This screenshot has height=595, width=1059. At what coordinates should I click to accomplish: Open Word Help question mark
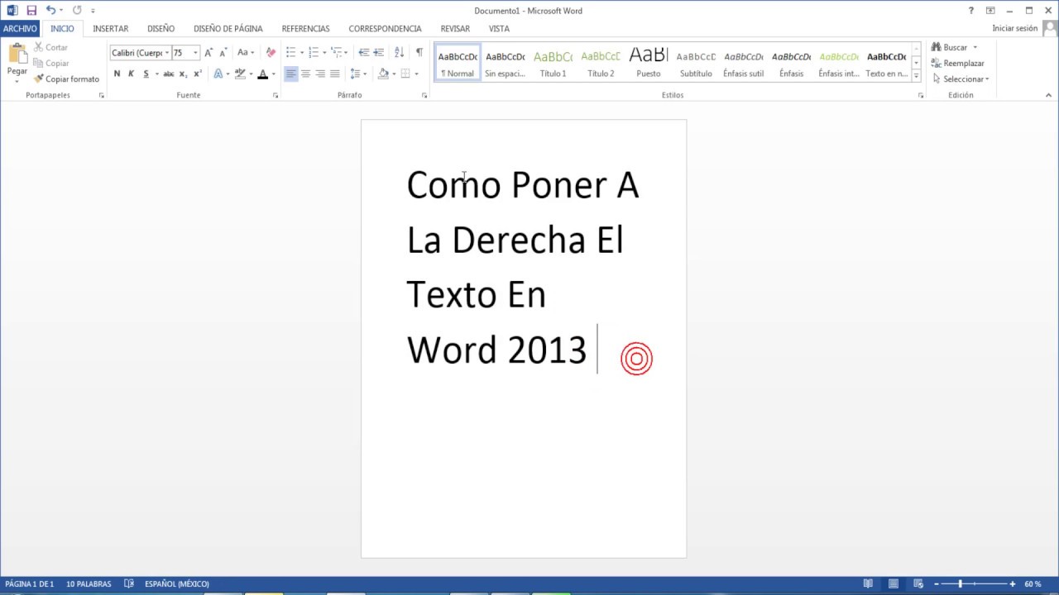[x=971, y=11]
